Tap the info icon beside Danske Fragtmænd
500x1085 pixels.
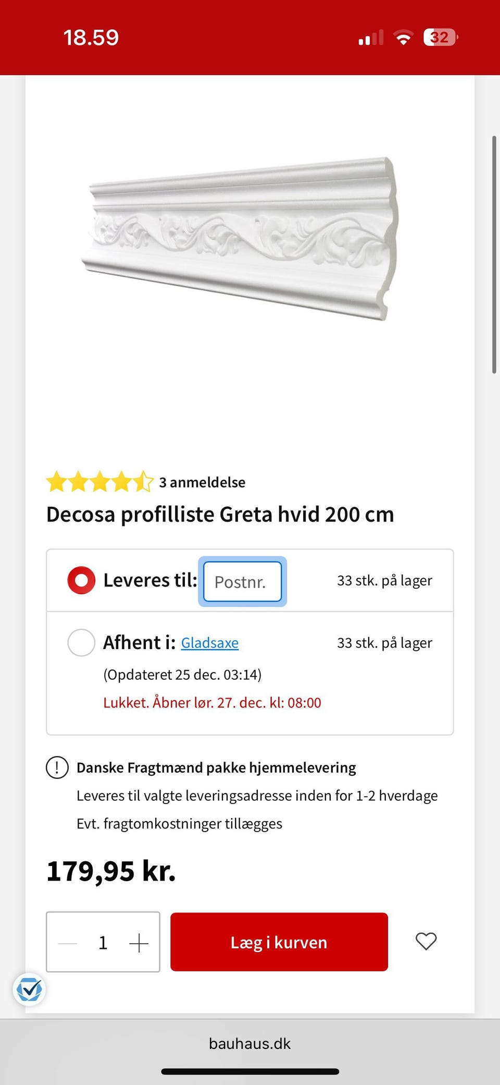(57, 767)
